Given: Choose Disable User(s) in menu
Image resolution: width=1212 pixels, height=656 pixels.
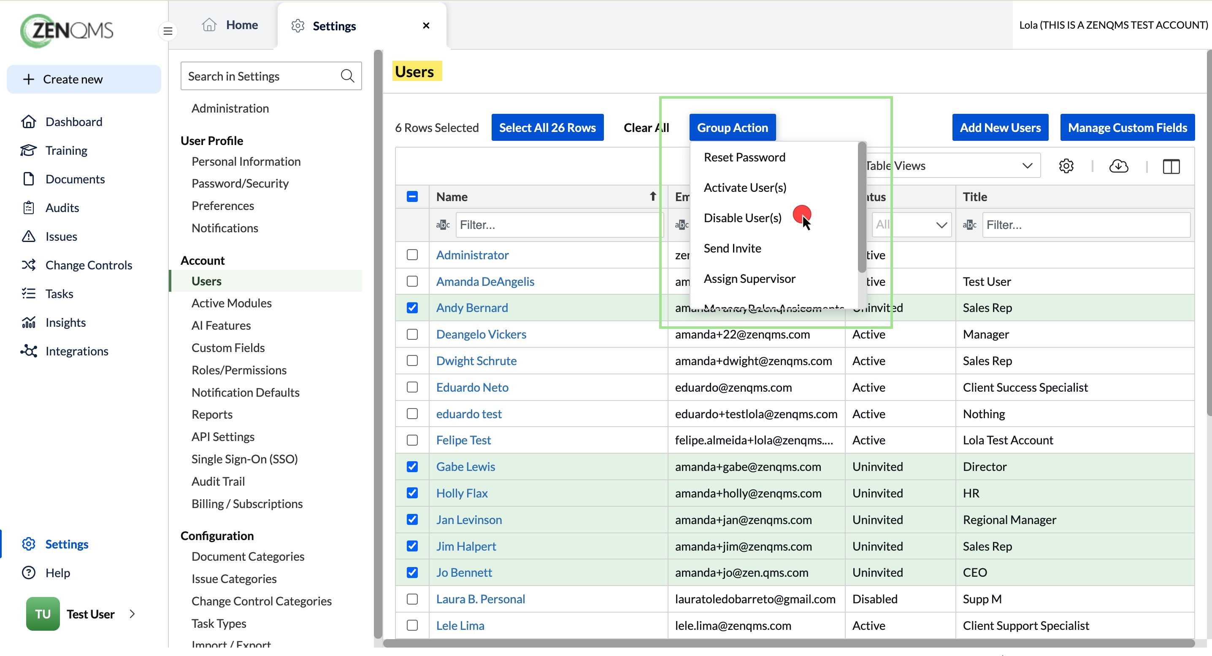Looking at the screenshot, I should coord(742,218).
